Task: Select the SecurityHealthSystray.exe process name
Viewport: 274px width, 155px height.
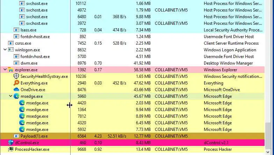Action: click(44, 76)
